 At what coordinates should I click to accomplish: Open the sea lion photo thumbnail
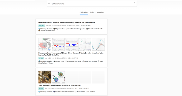point(45,77)
